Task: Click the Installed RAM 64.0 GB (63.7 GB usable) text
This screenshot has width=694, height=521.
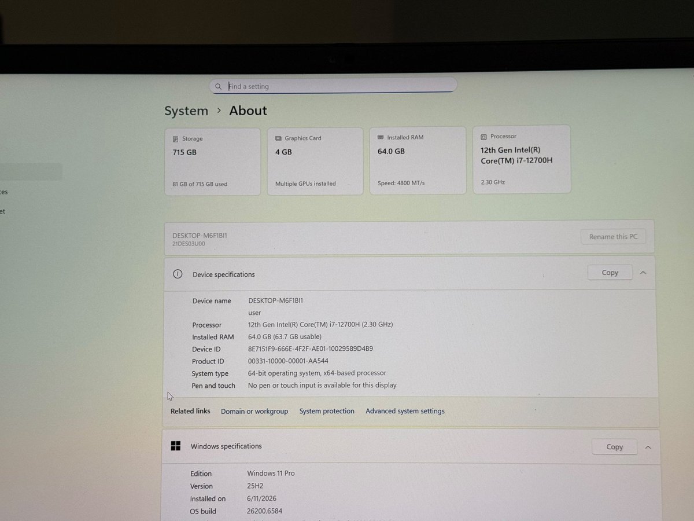Action: pos(285,337)
